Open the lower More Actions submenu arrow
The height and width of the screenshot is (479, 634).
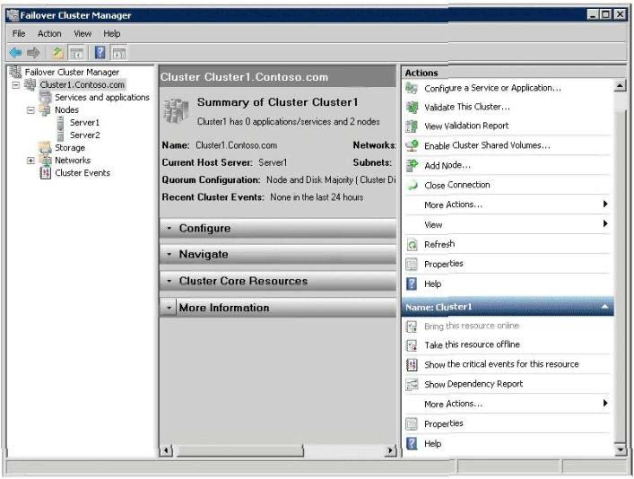[x=605, y=403]
